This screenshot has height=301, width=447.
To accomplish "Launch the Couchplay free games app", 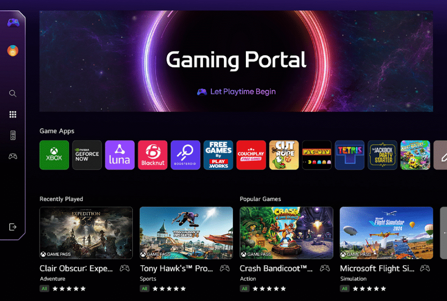I will tap(251, 155).
